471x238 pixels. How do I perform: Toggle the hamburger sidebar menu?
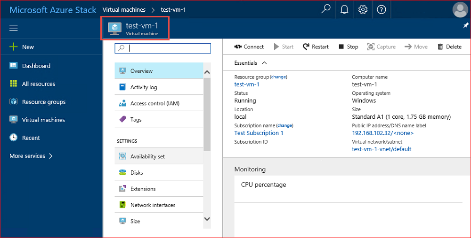14,28
